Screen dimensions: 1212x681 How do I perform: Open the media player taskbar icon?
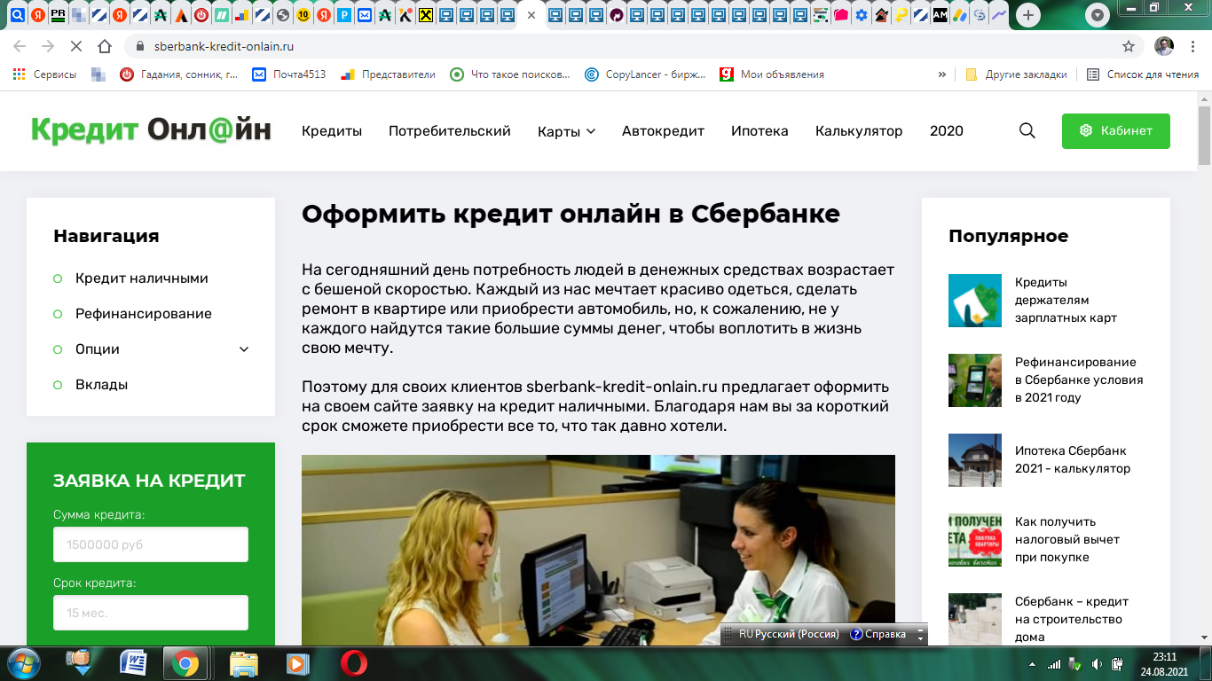click(296, 663)
